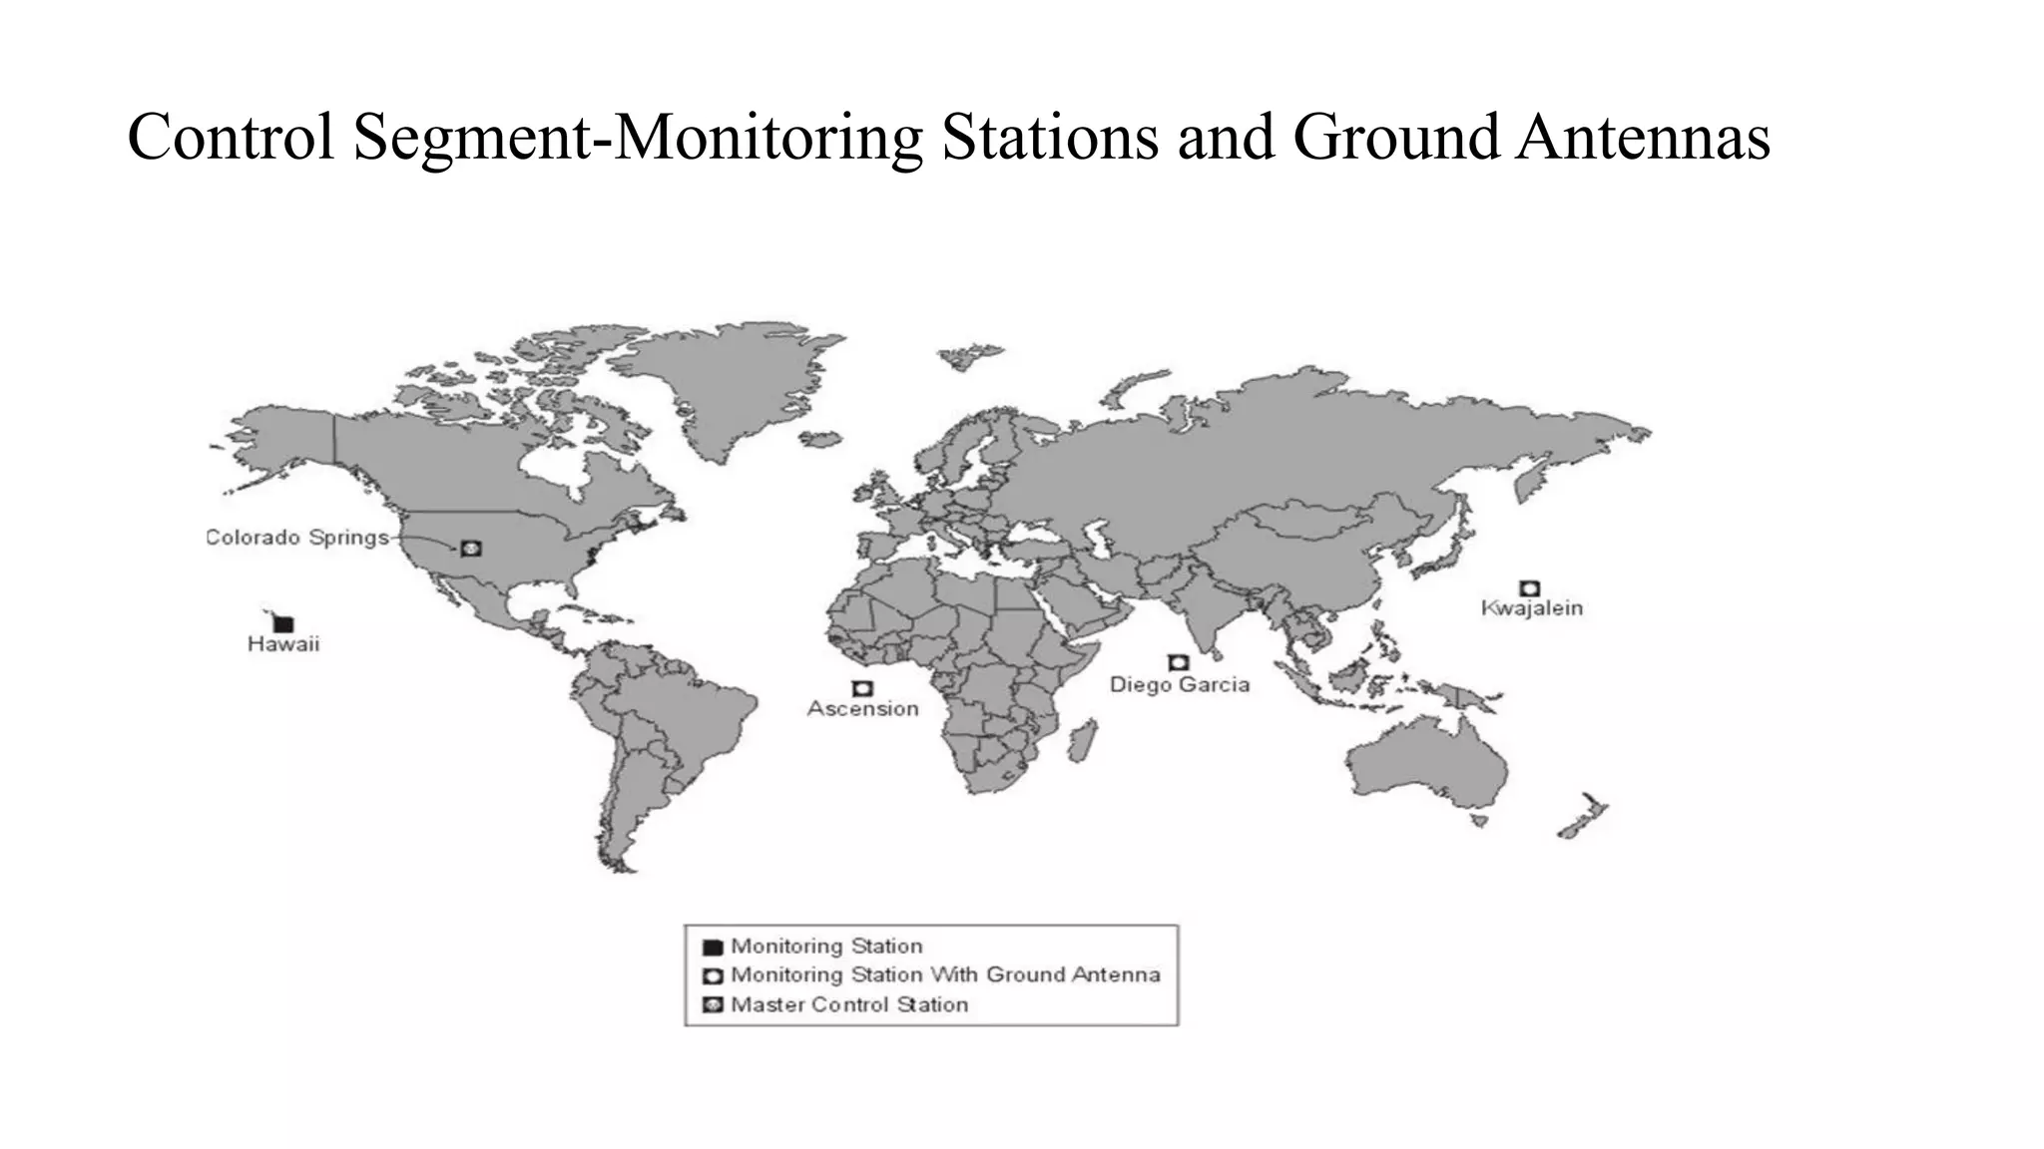Select the 'Ascension' map label
The image size is (2044, 1149).
point(862,708)
